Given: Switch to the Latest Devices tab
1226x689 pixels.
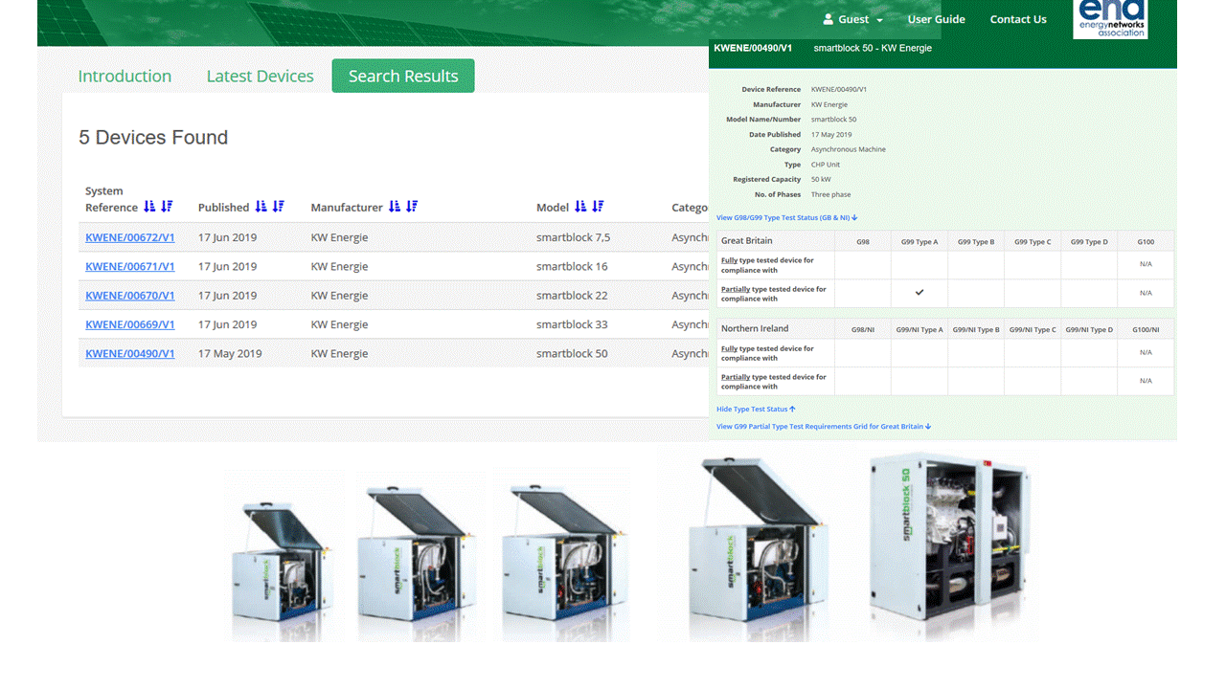Looking at the screenshot, I should (x=260, y=76).
